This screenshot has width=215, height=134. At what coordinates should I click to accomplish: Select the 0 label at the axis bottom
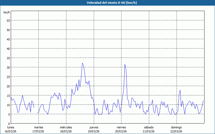click(9, 124)
